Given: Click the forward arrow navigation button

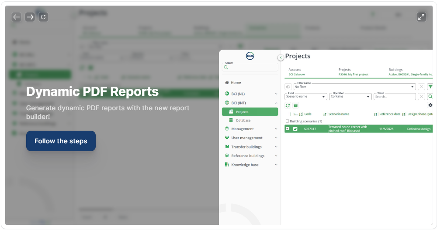Looking at the screenshot, I should [30, 17].
